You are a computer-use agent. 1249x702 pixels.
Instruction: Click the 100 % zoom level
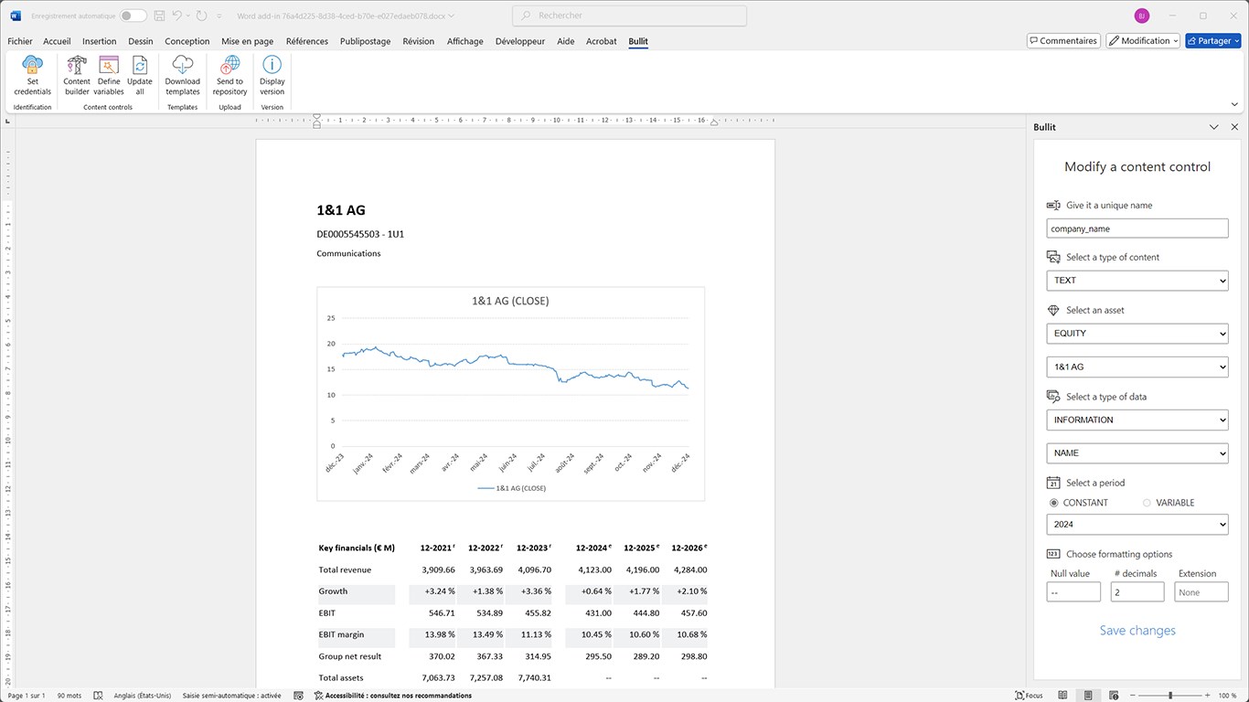pos(1226,696)
